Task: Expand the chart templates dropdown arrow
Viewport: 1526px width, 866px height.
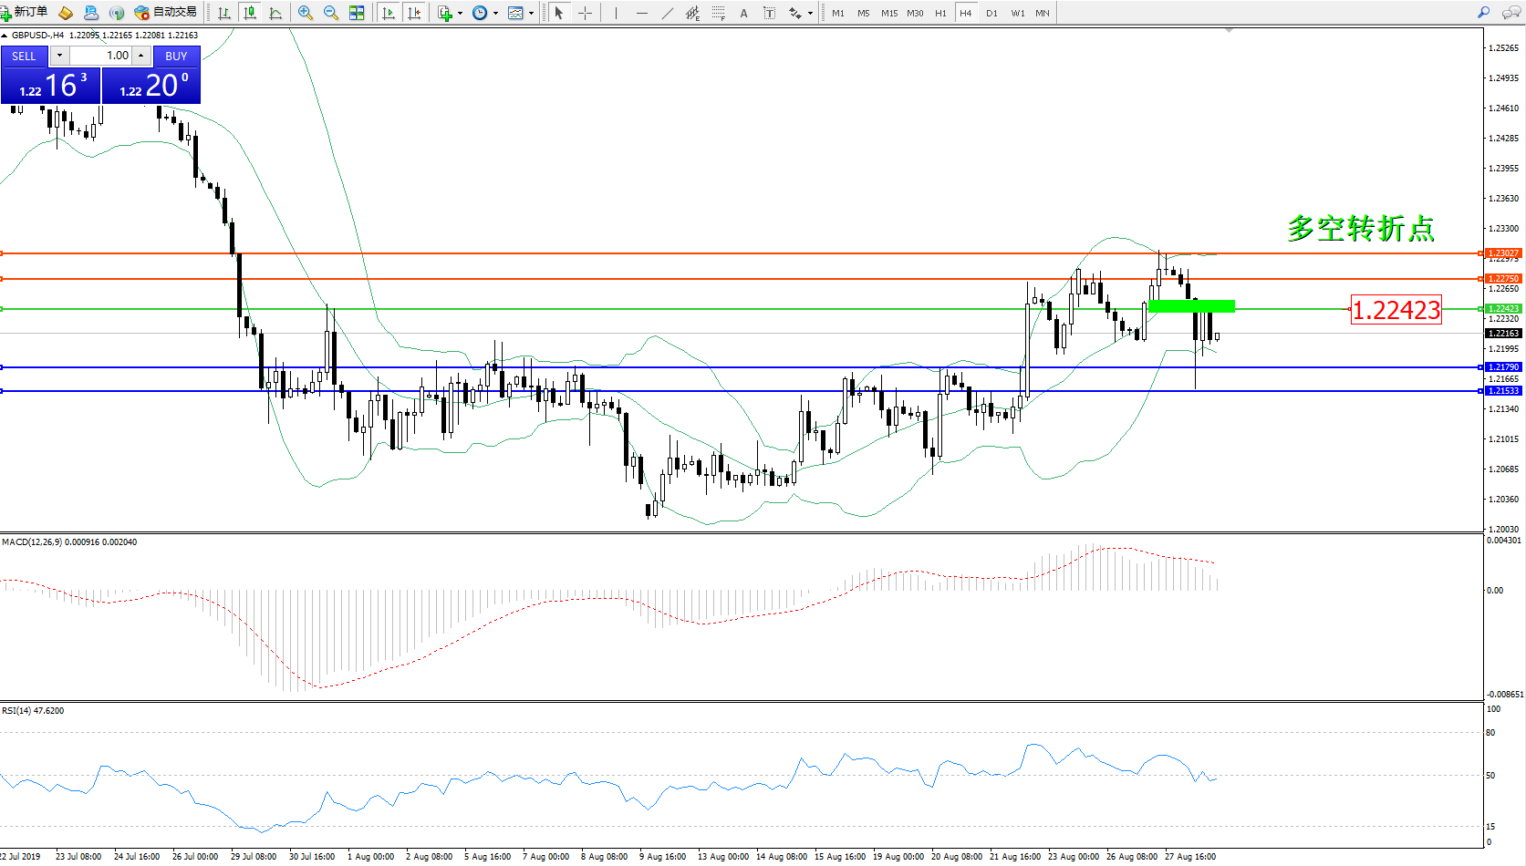Action: [531, 13]
